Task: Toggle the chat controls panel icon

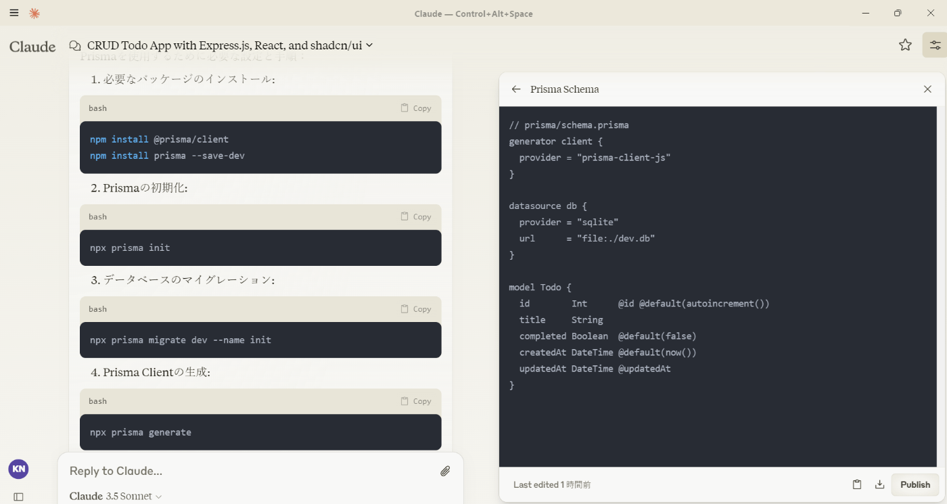Action: 935,45
